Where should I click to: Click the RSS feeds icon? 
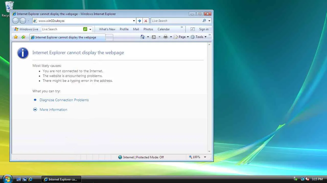coord(154,37)
